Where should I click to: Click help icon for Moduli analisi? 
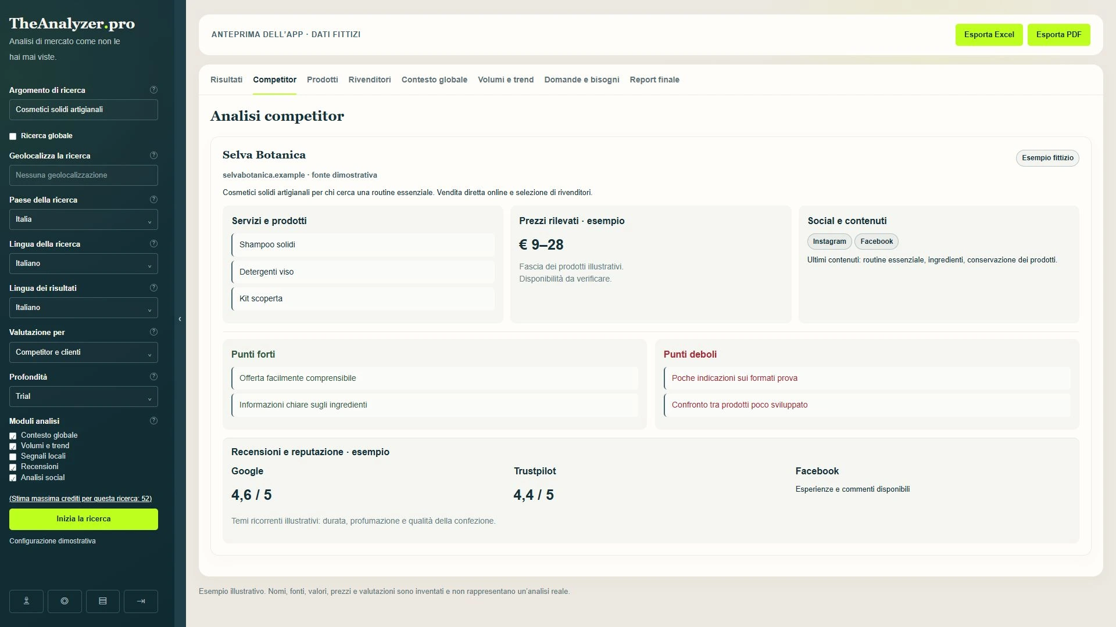153,421
